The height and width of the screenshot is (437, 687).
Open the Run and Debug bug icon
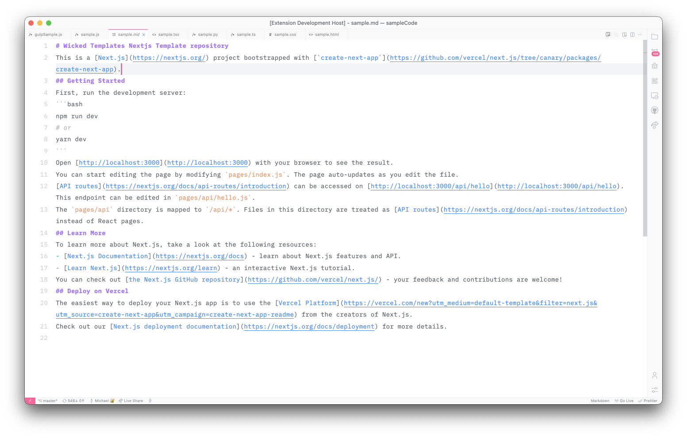tap(654, 66)
